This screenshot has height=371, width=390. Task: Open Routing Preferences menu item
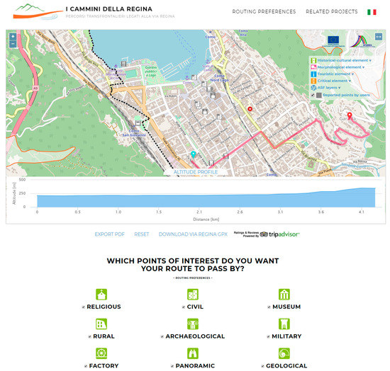[264, 11]
